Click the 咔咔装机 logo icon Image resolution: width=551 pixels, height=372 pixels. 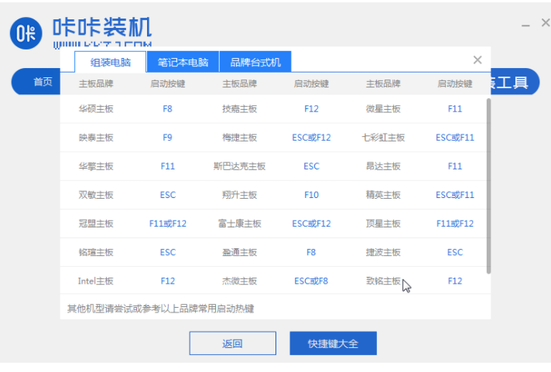[26, 32]
